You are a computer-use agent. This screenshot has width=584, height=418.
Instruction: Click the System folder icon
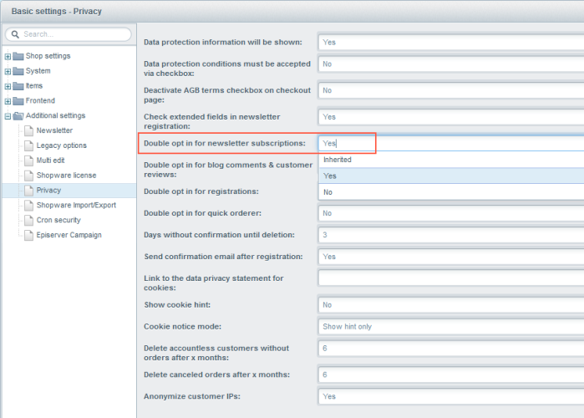18,71
